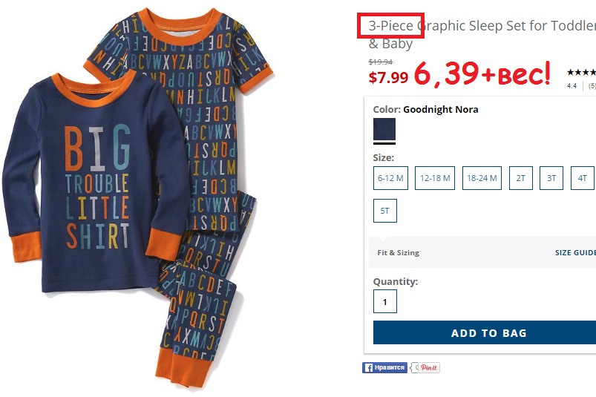
Task: Pick the 4T size box
Action: 583,178
